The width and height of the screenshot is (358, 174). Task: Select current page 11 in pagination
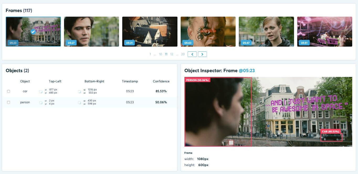(x=166, y=54)
